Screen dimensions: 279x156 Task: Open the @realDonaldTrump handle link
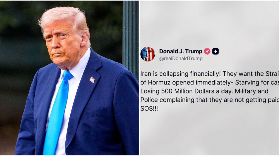pyautogui.click(x=181, y=58)
